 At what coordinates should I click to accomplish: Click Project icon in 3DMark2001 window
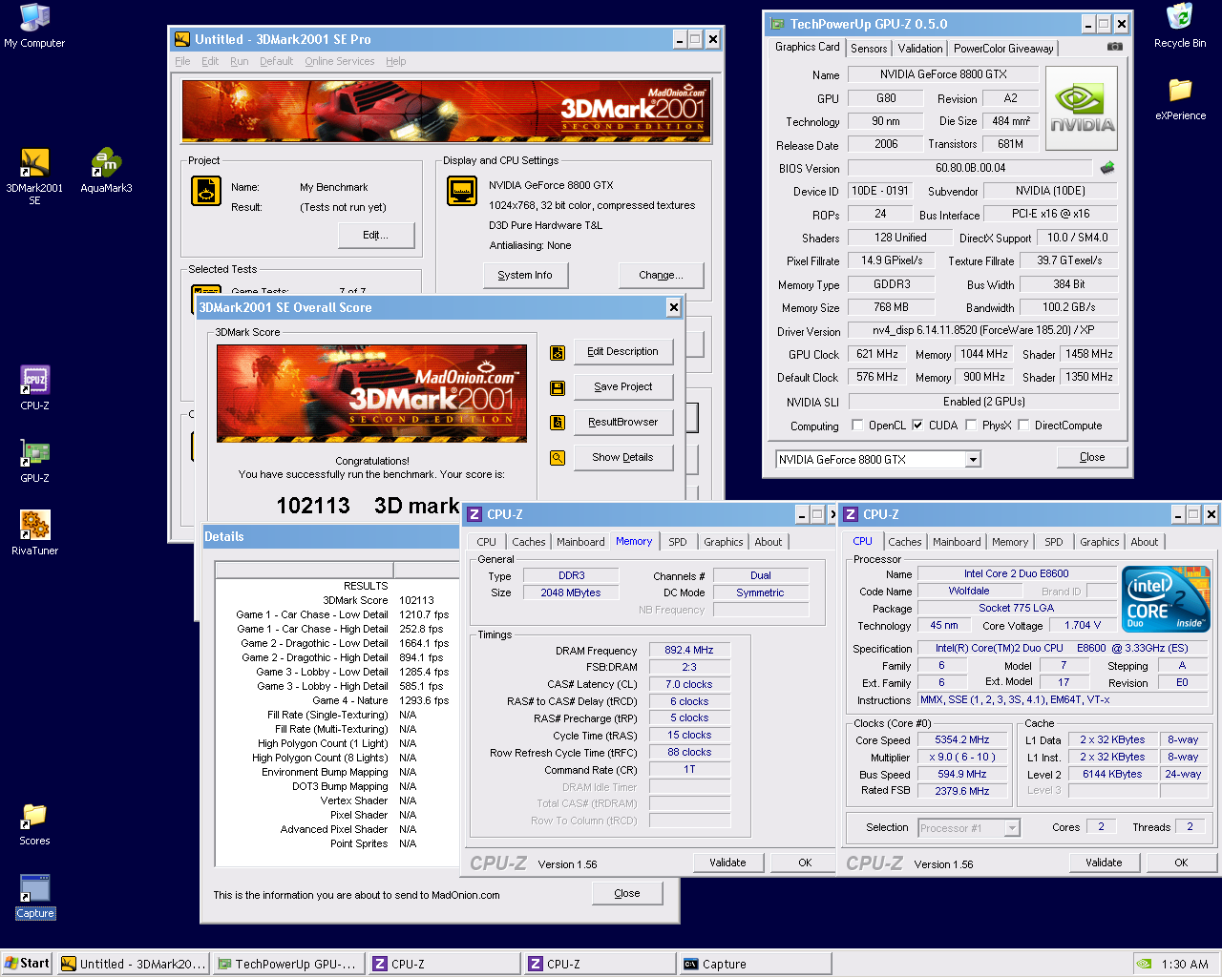tap(206, 191)
